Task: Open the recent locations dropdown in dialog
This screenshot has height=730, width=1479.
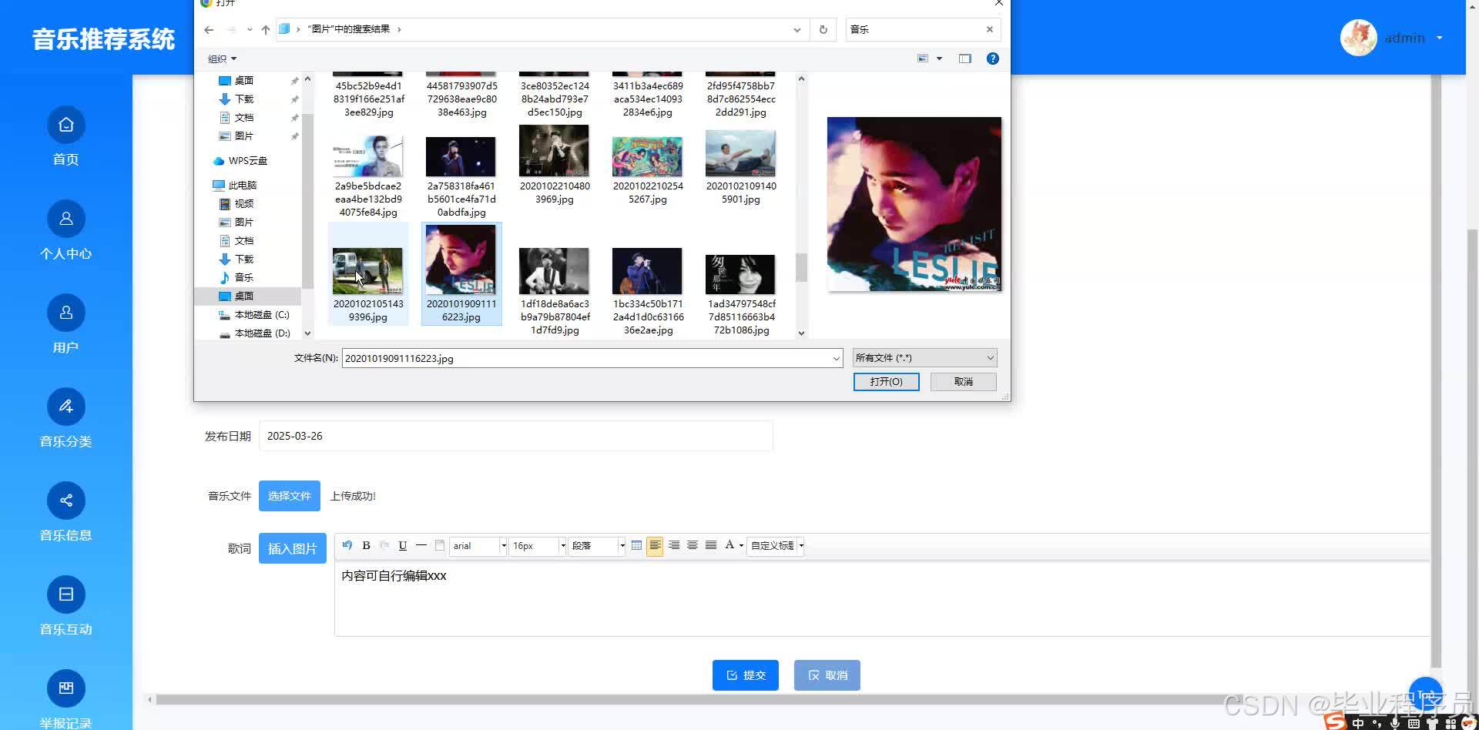Action: point(250,29)
